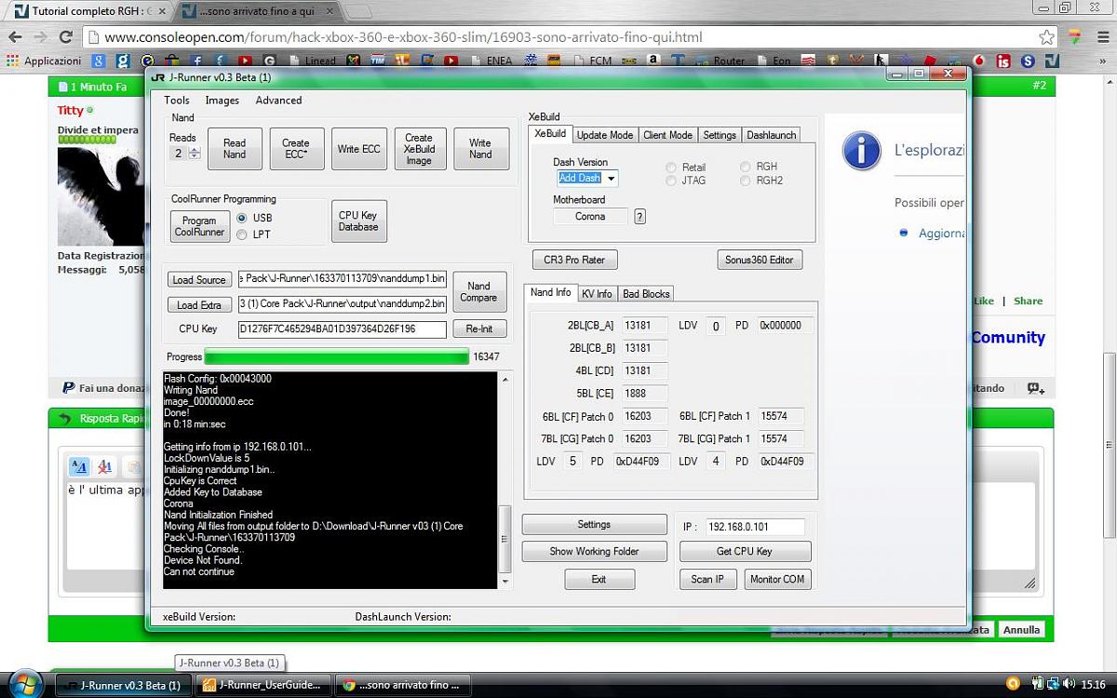This screenshot has height=698, width=1117.
Task: Click the Load Source button
Action: tap(199, 280)
